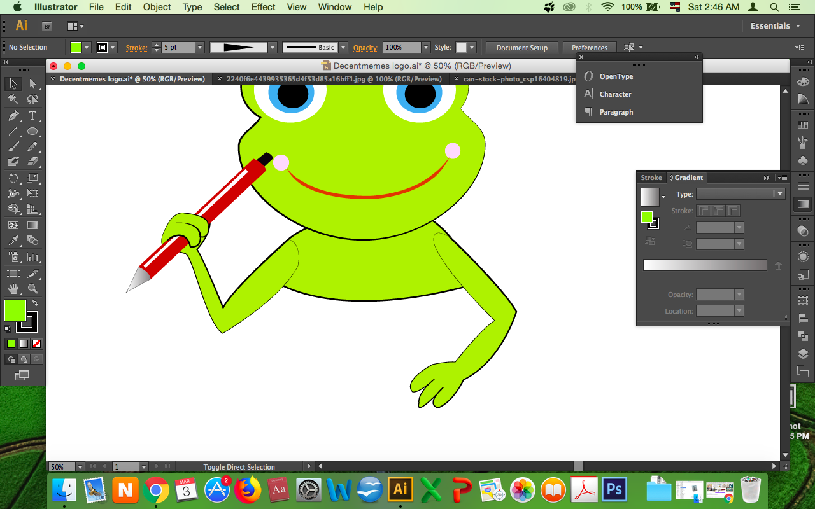Select the Line Segment tool
Viewport: 815px width, 509px height.
[x=13, y=132]
